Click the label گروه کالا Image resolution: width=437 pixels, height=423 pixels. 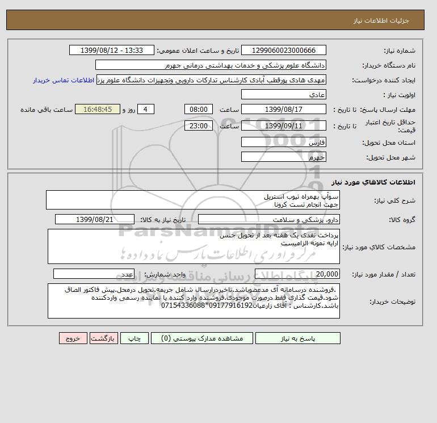402,220
